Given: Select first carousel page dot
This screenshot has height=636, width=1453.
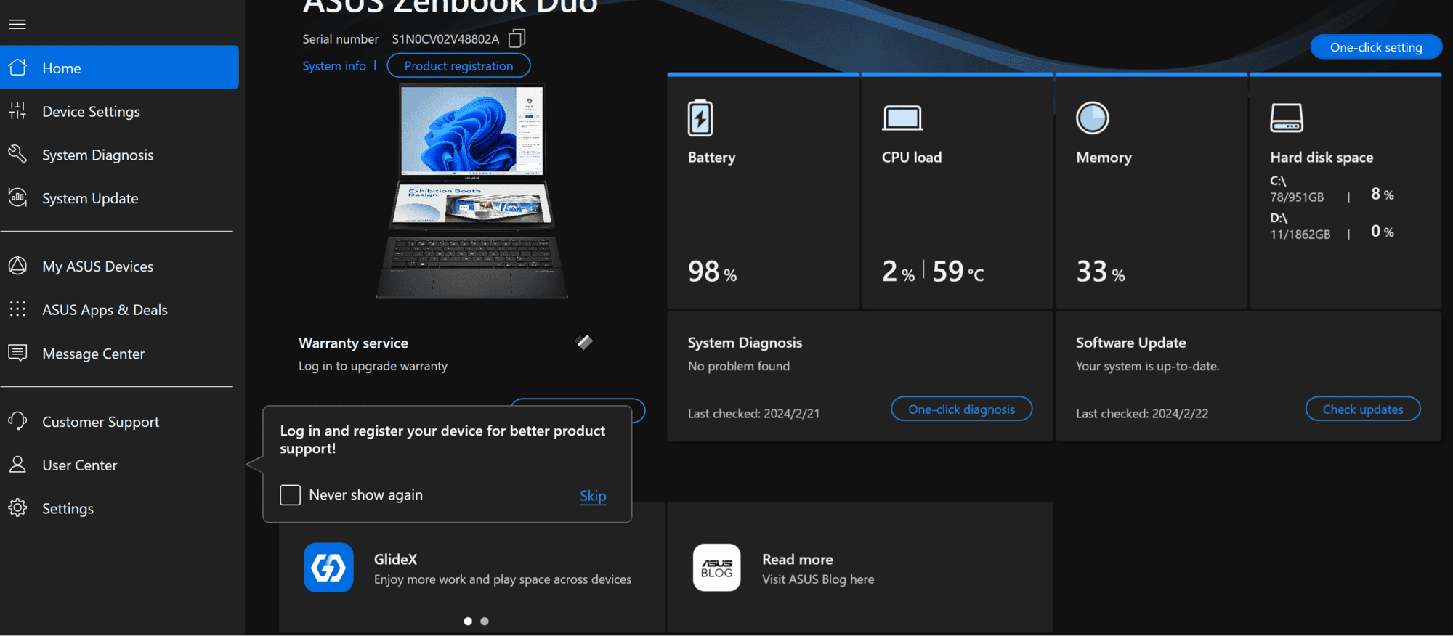Looking at the screenshot, I should (x=468, y=621).
